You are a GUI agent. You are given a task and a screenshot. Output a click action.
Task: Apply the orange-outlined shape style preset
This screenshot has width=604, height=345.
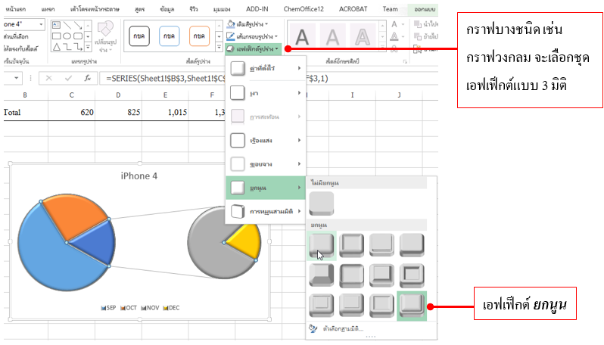(199, 36)
